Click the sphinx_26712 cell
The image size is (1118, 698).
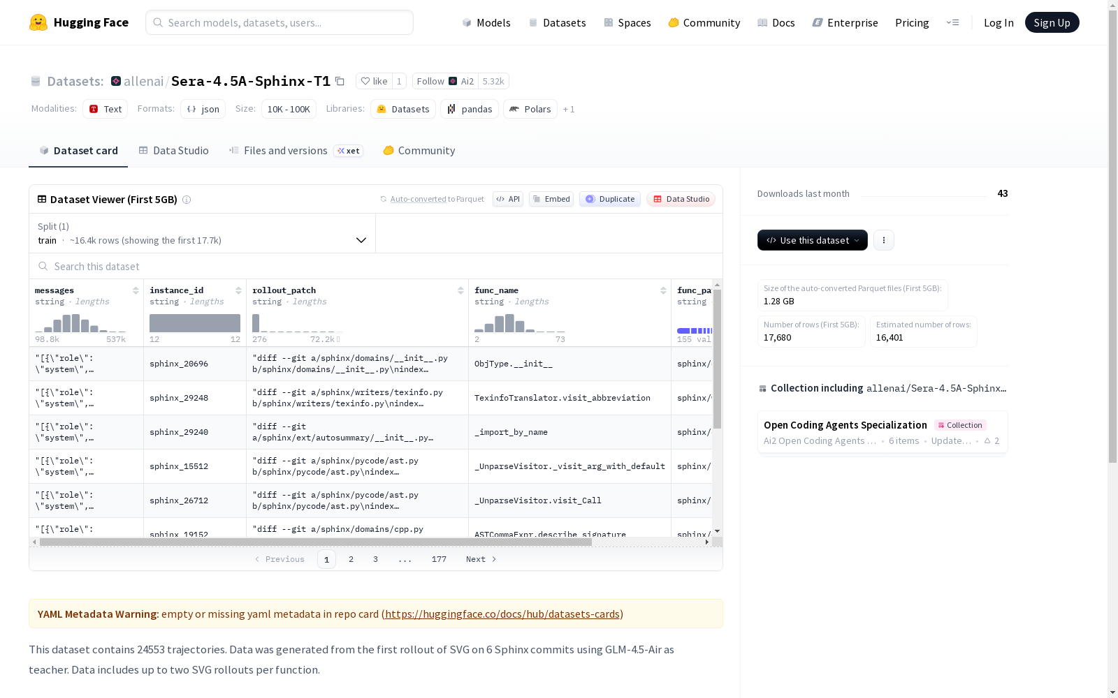195,500
